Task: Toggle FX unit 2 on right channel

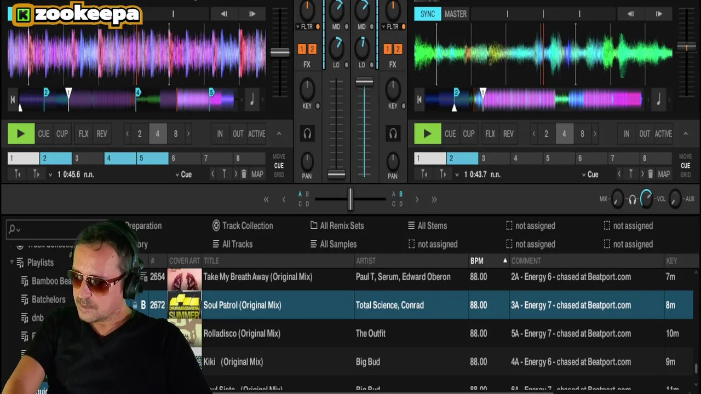Action: click(398, 49)
